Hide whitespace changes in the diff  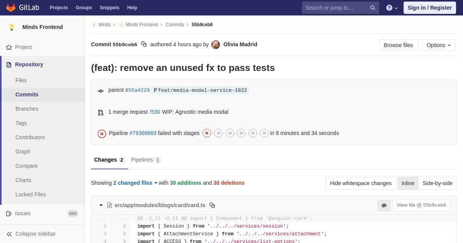(361, 183)
